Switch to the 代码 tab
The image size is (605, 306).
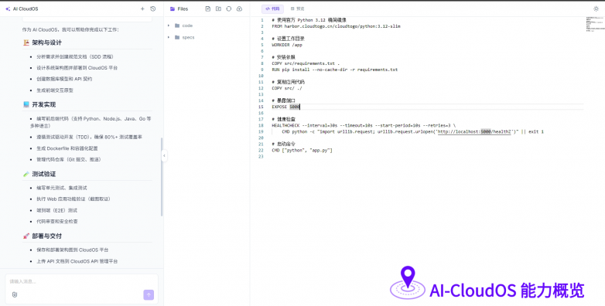coord(272,8)
